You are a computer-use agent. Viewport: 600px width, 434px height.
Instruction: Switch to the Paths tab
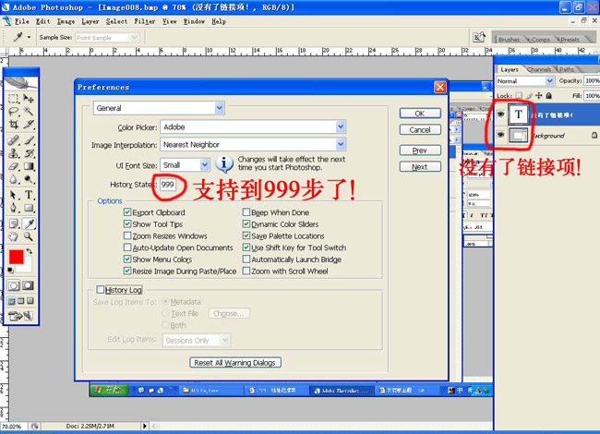[567, 69]
